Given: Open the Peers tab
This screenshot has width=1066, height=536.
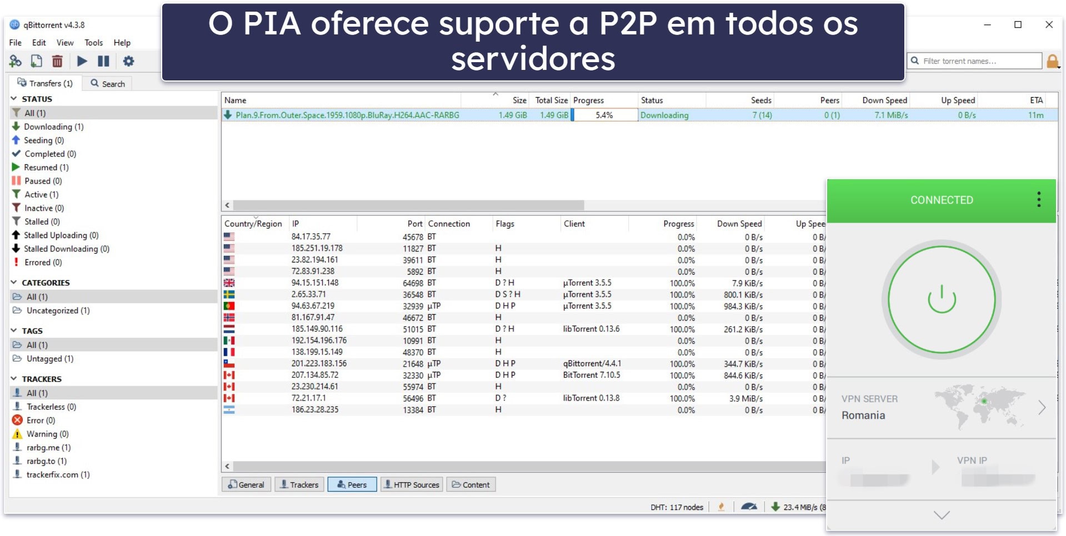Looking at the screenshot, I should (x=352, y=484).
